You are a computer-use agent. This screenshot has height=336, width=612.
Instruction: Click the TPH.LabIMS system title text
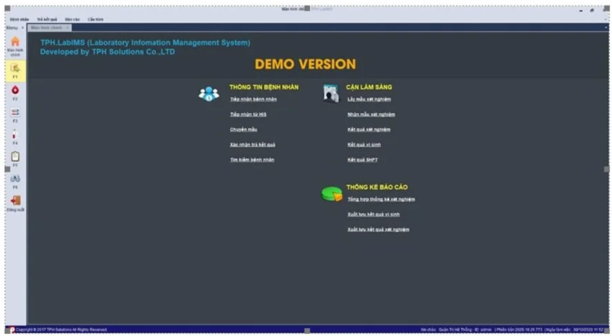click(x=145, y=43)
